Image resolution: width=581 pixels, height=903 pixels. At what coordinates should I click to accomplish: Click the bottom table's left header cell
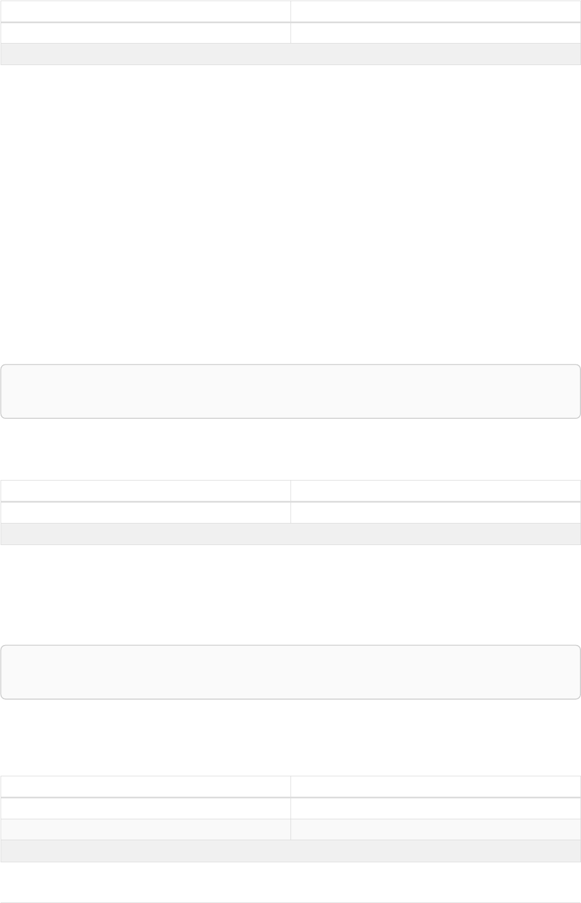point(145,786)
